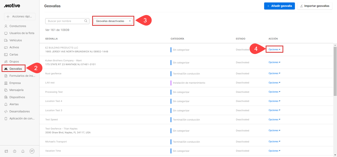This screenshot has height=157, width=337.
Task: Click Importar geovallas button
Action: 314,6
